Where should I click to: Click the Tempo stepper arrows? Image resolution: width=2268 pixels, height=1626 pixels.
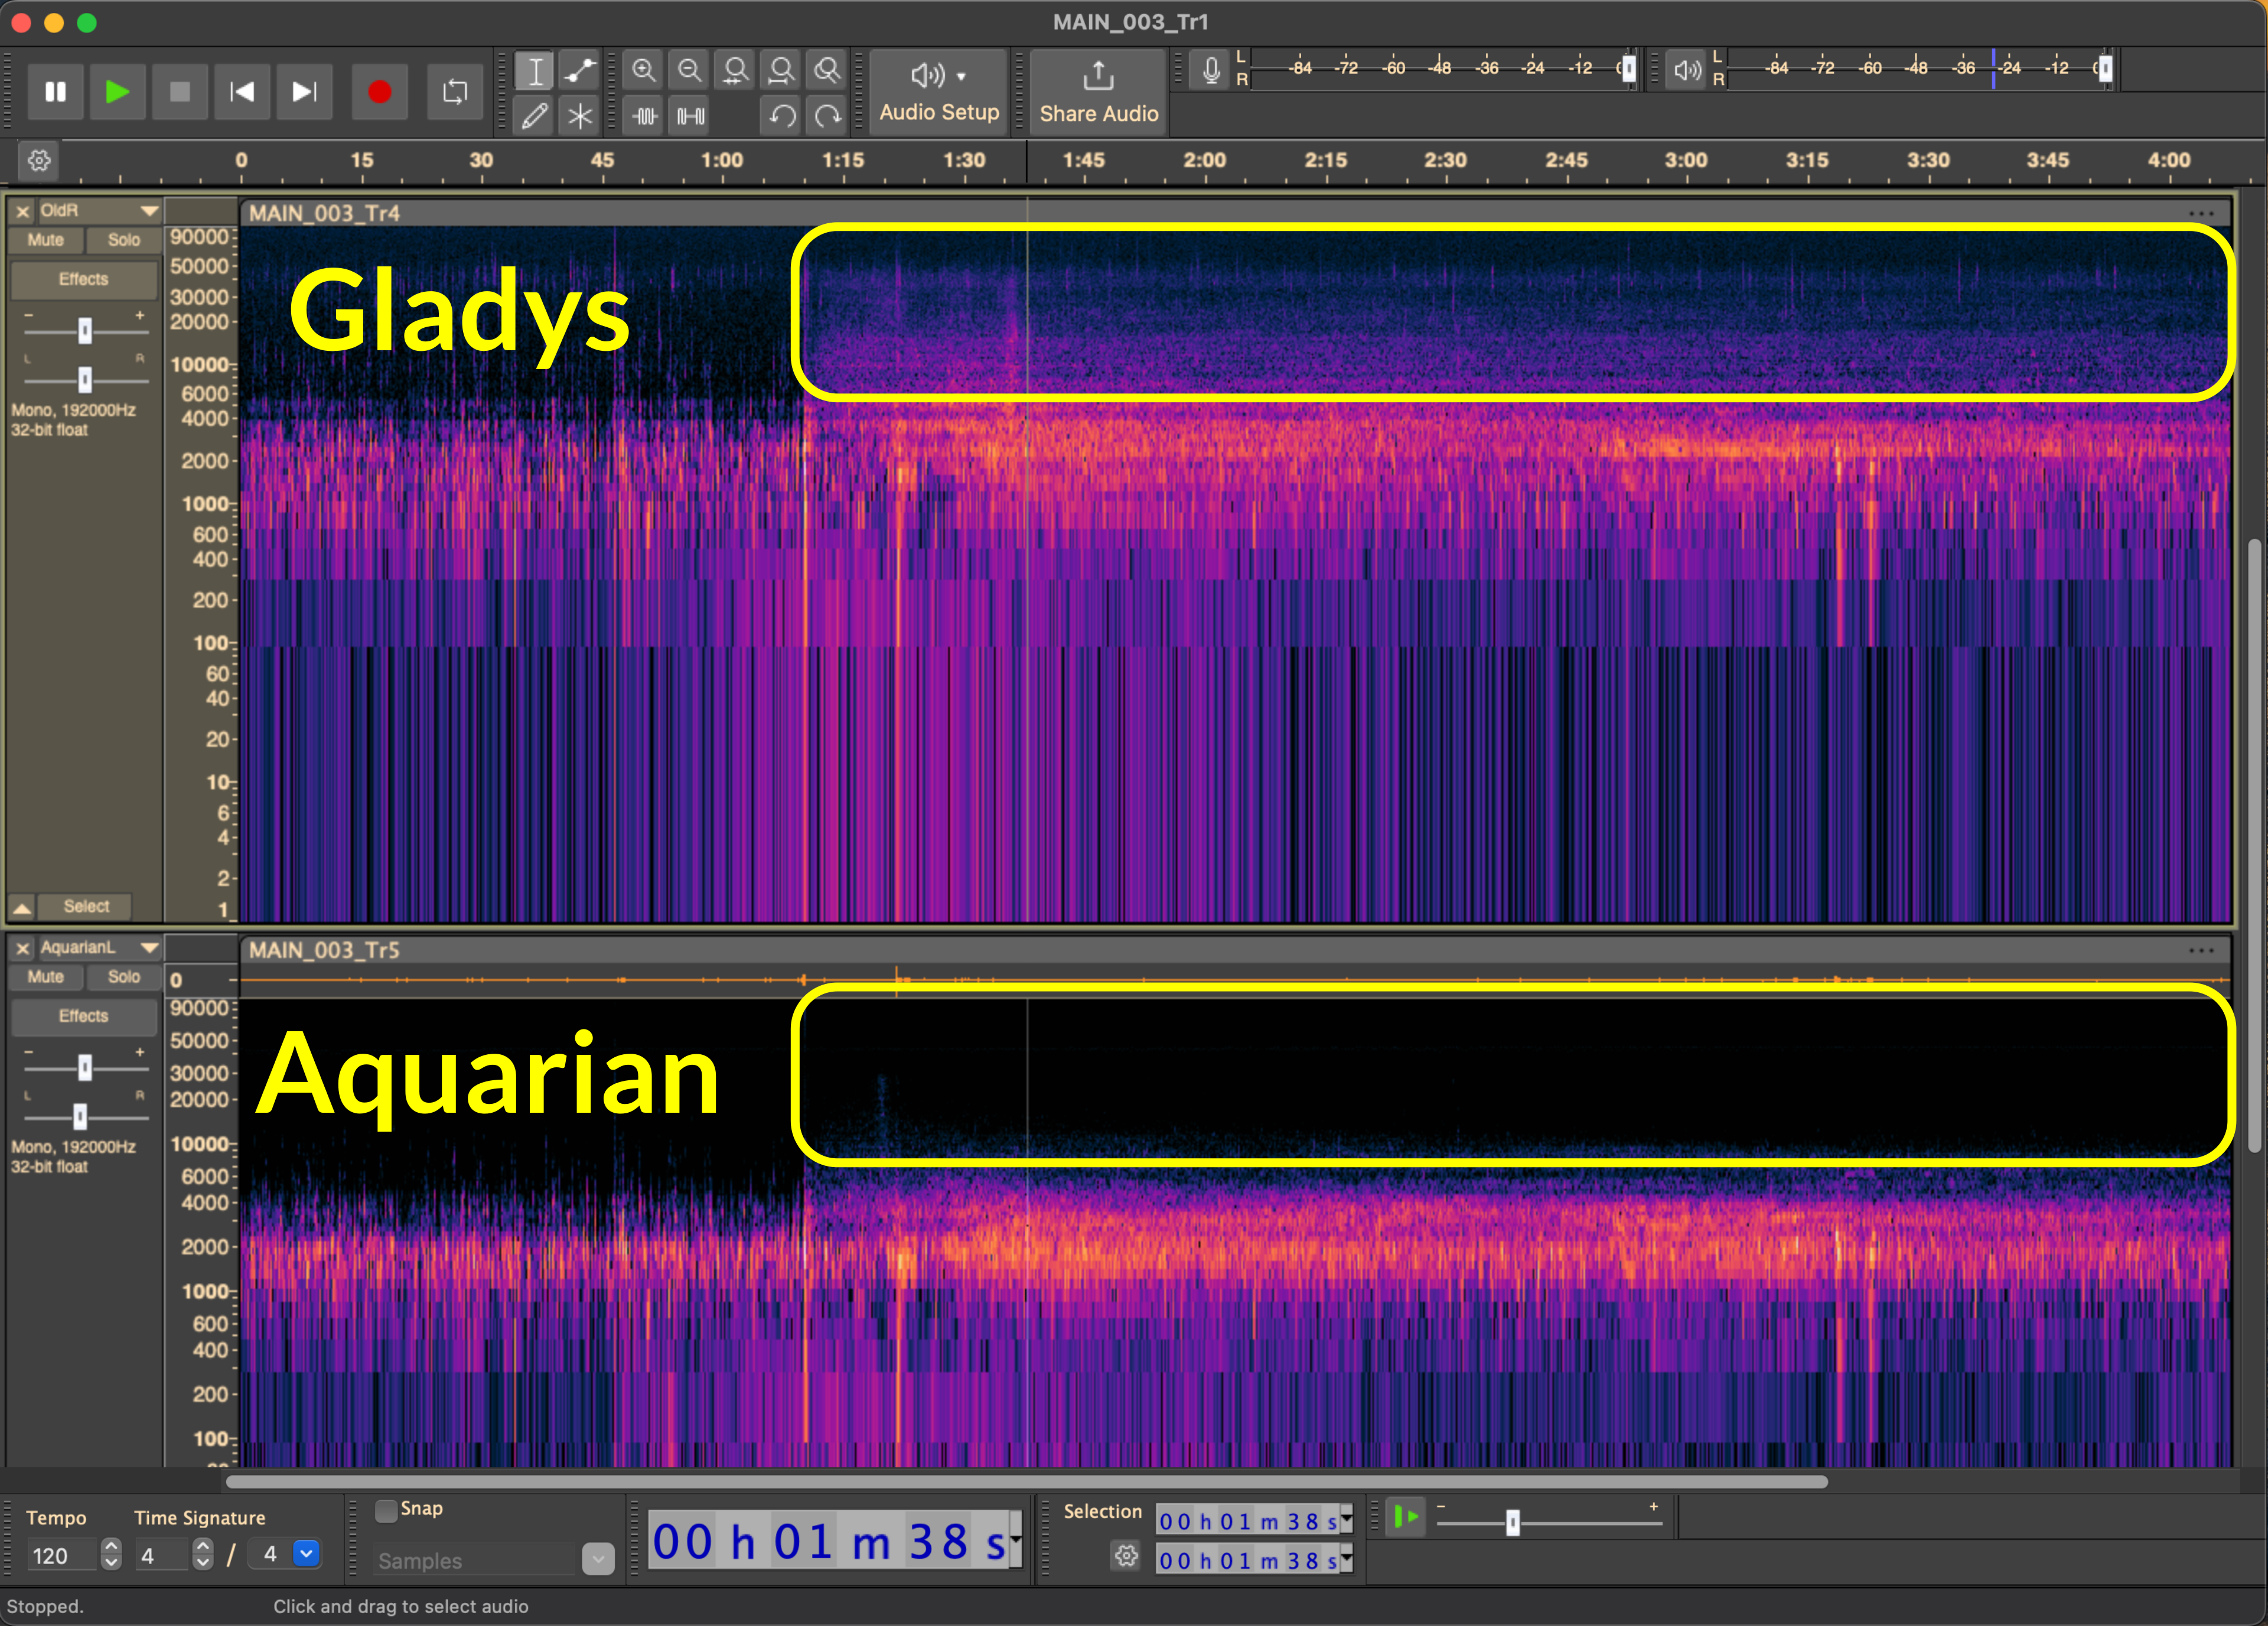click(111, 1555)
